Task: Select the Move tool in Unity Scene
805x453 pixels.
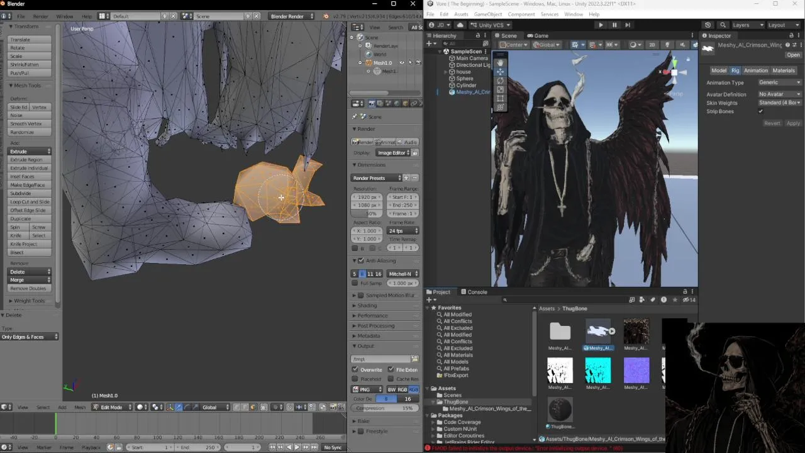Action: pos(500,72)
